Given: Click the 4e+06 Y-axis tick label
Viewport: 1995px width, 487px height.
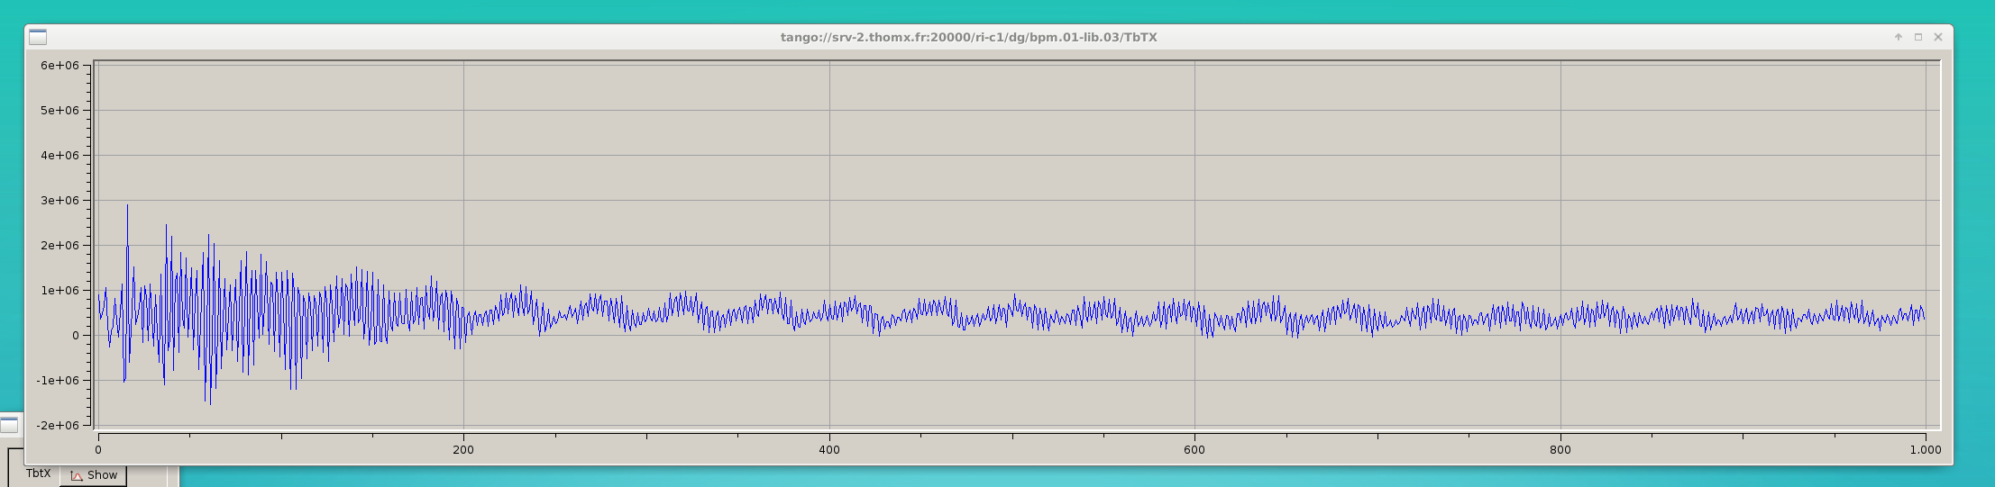Looking at the screenshot, I should coord(59,156).
